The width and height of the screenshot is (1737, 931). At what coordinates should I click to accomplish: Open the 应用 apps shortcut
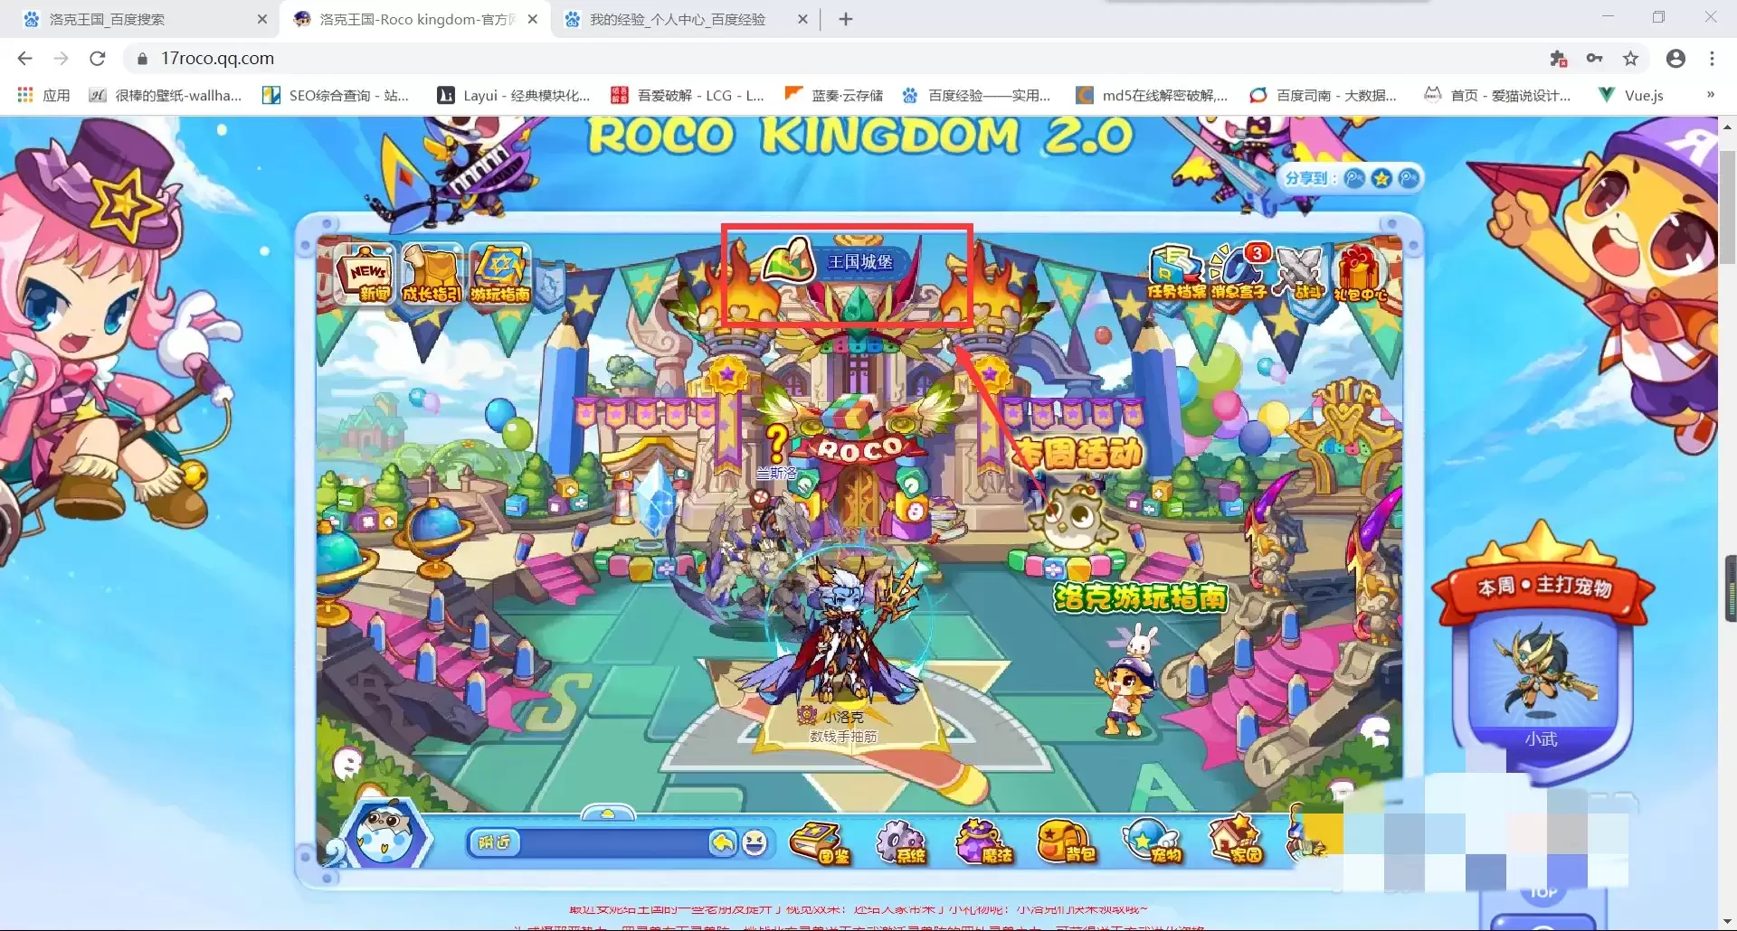pyautogui.click(x=43, y=95)
